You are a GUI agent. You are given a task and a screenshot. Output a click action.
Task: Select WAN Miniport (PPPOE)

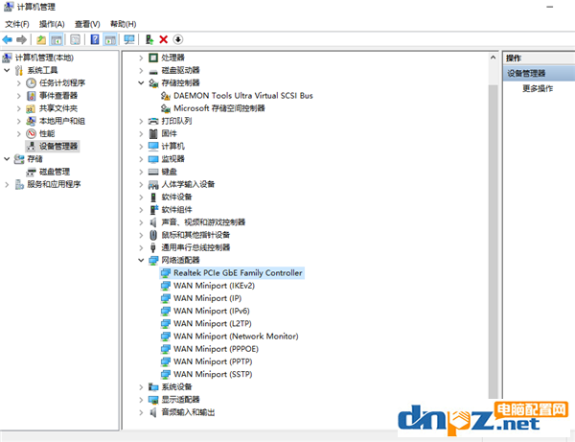(x=216, y=349)
